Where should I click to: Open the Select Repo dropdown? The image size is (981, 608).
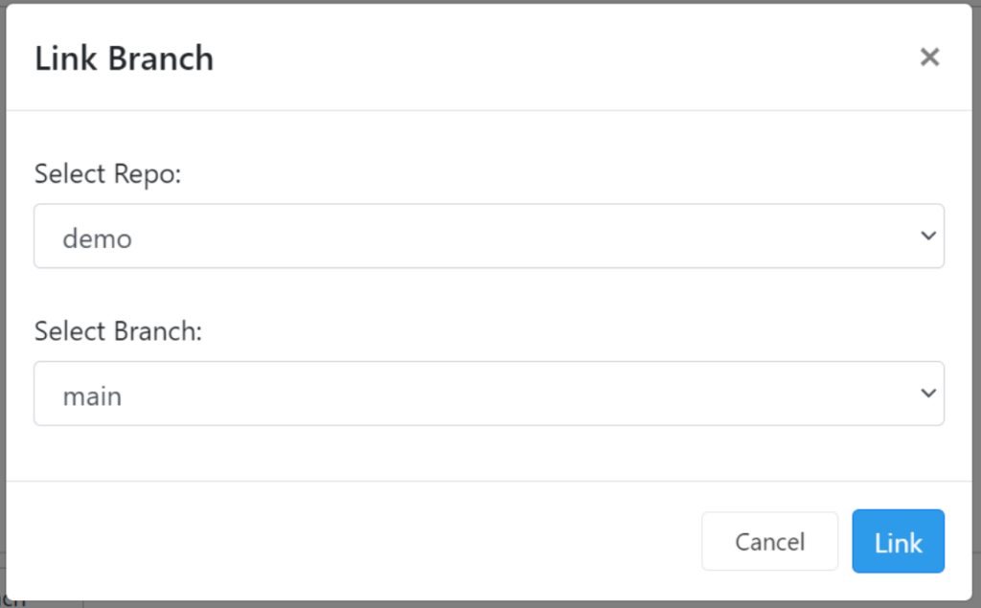point(489,236)
